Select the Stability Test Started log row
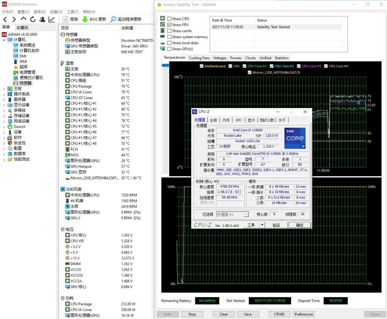 (276, 27)
